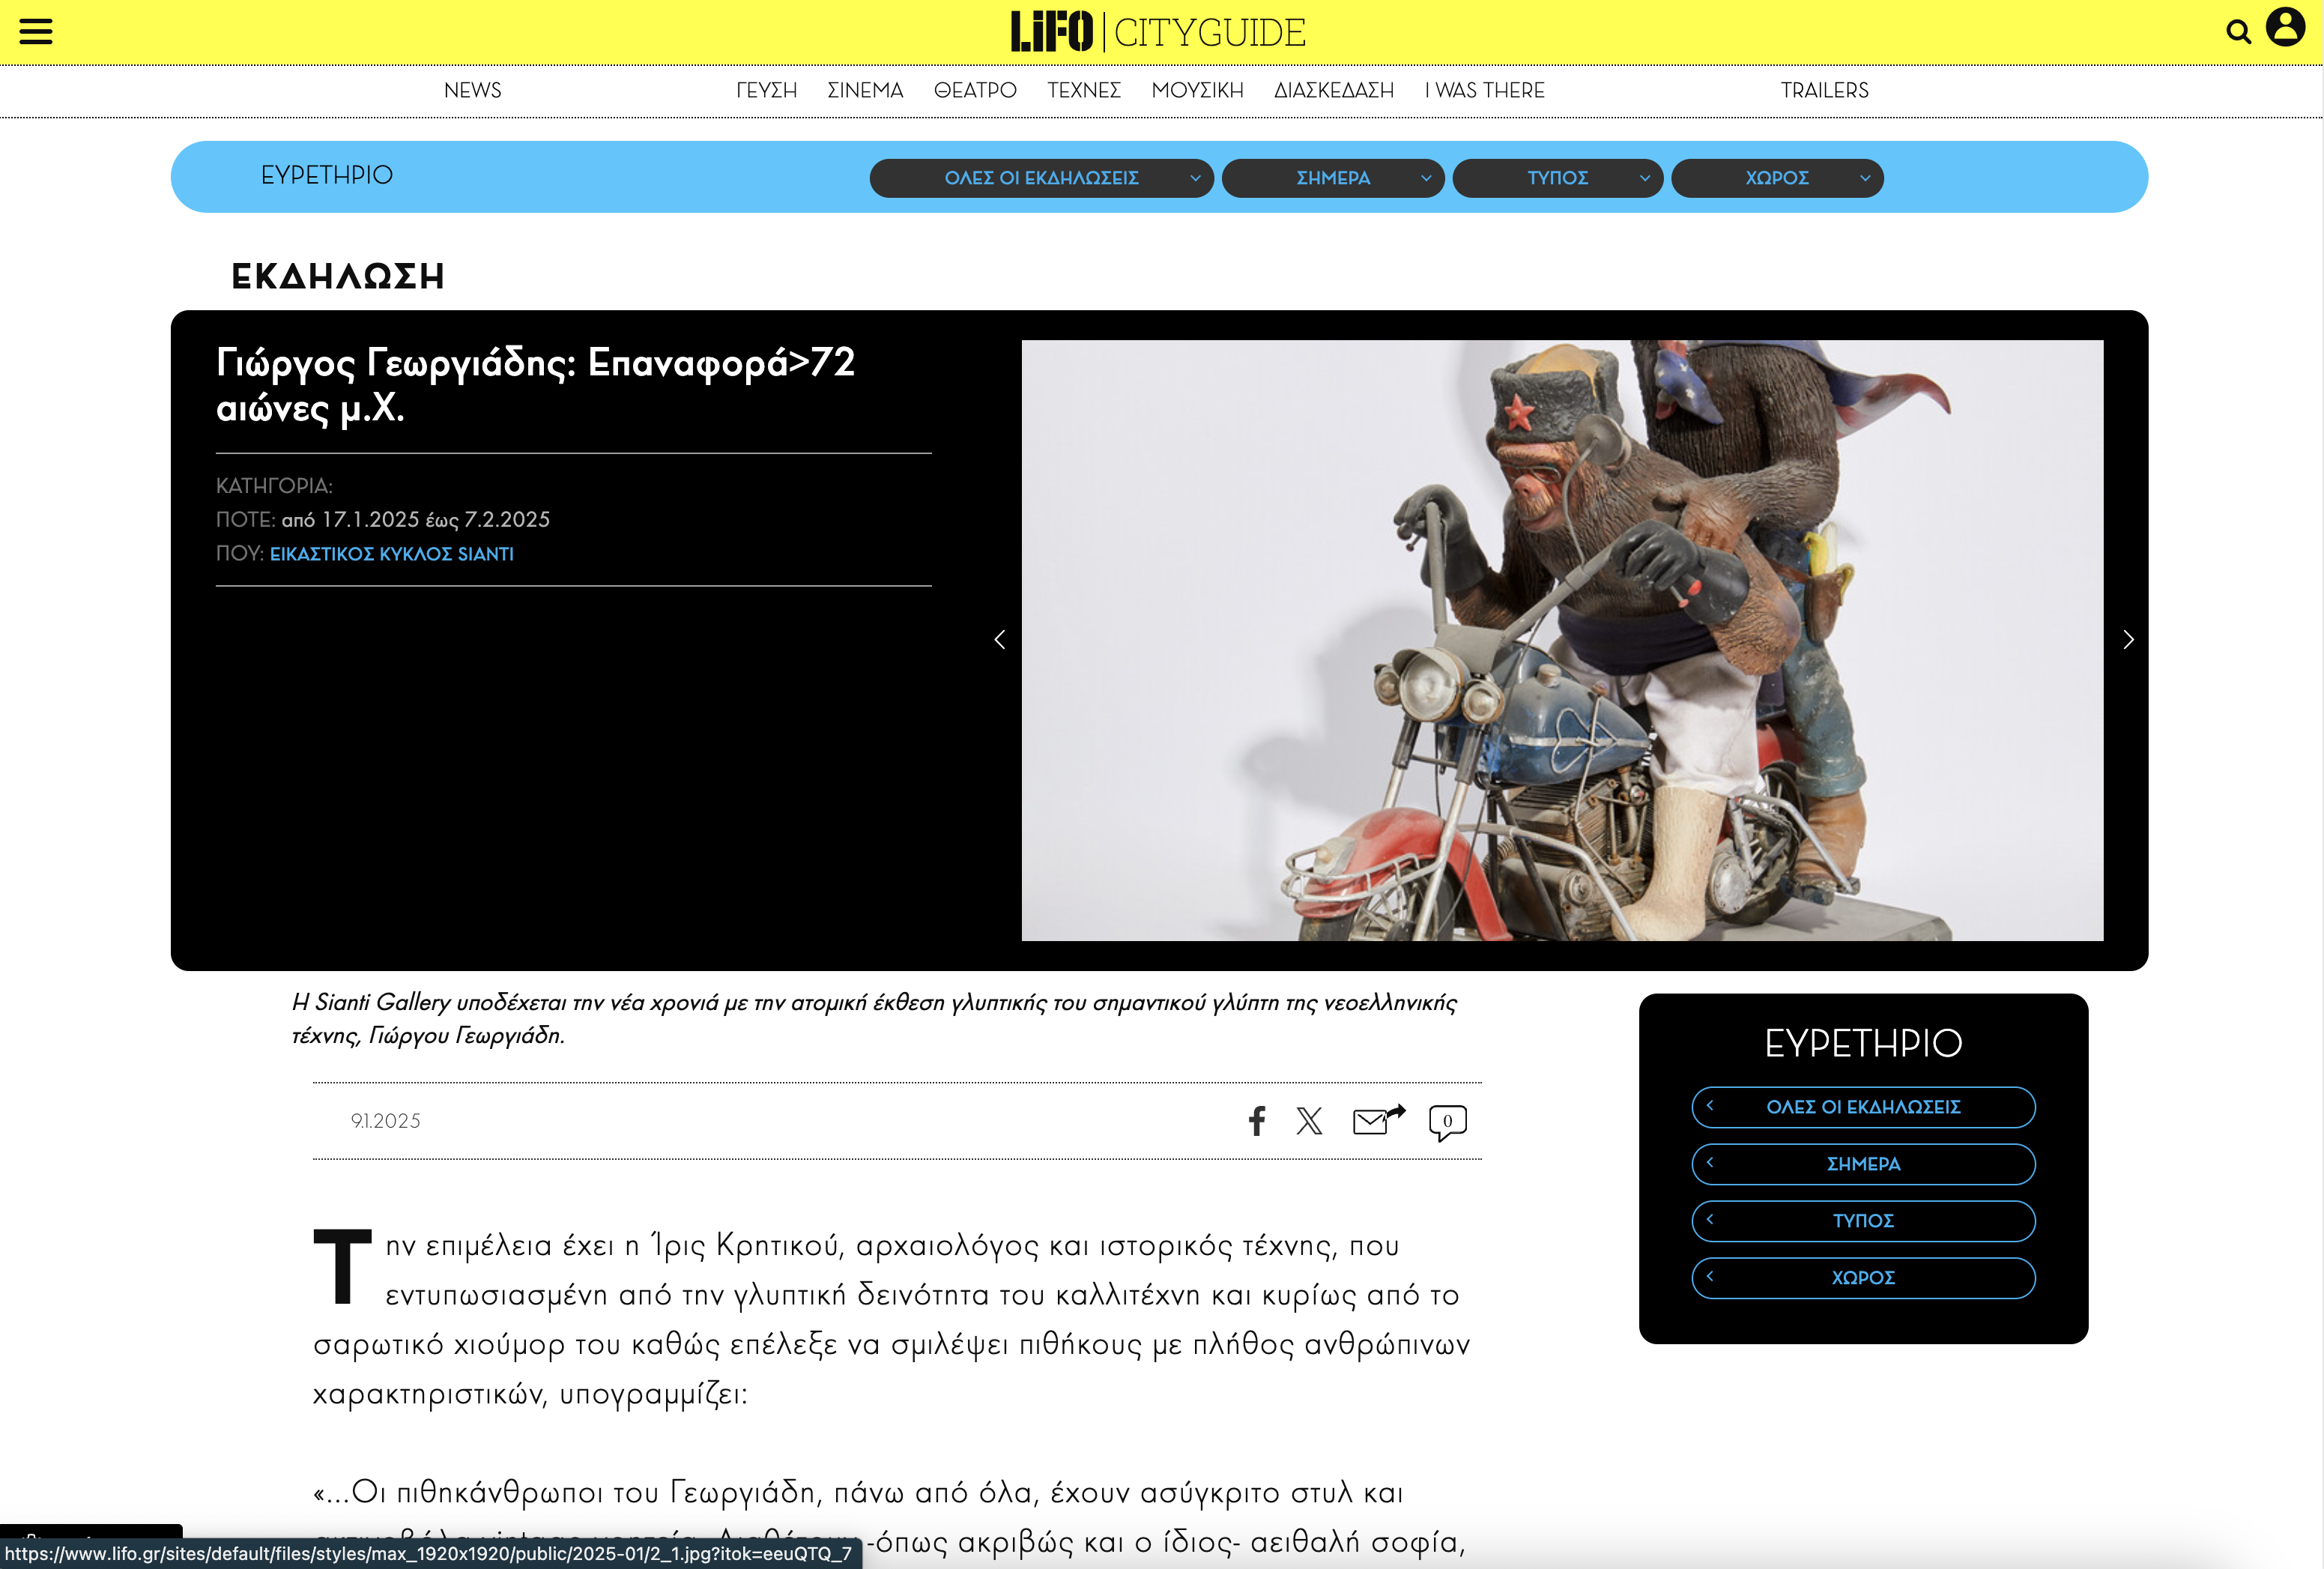Open the ΓΕΥΣΗ menu item
Screen dimensions: 2324x1569
(x=766, y=91)
